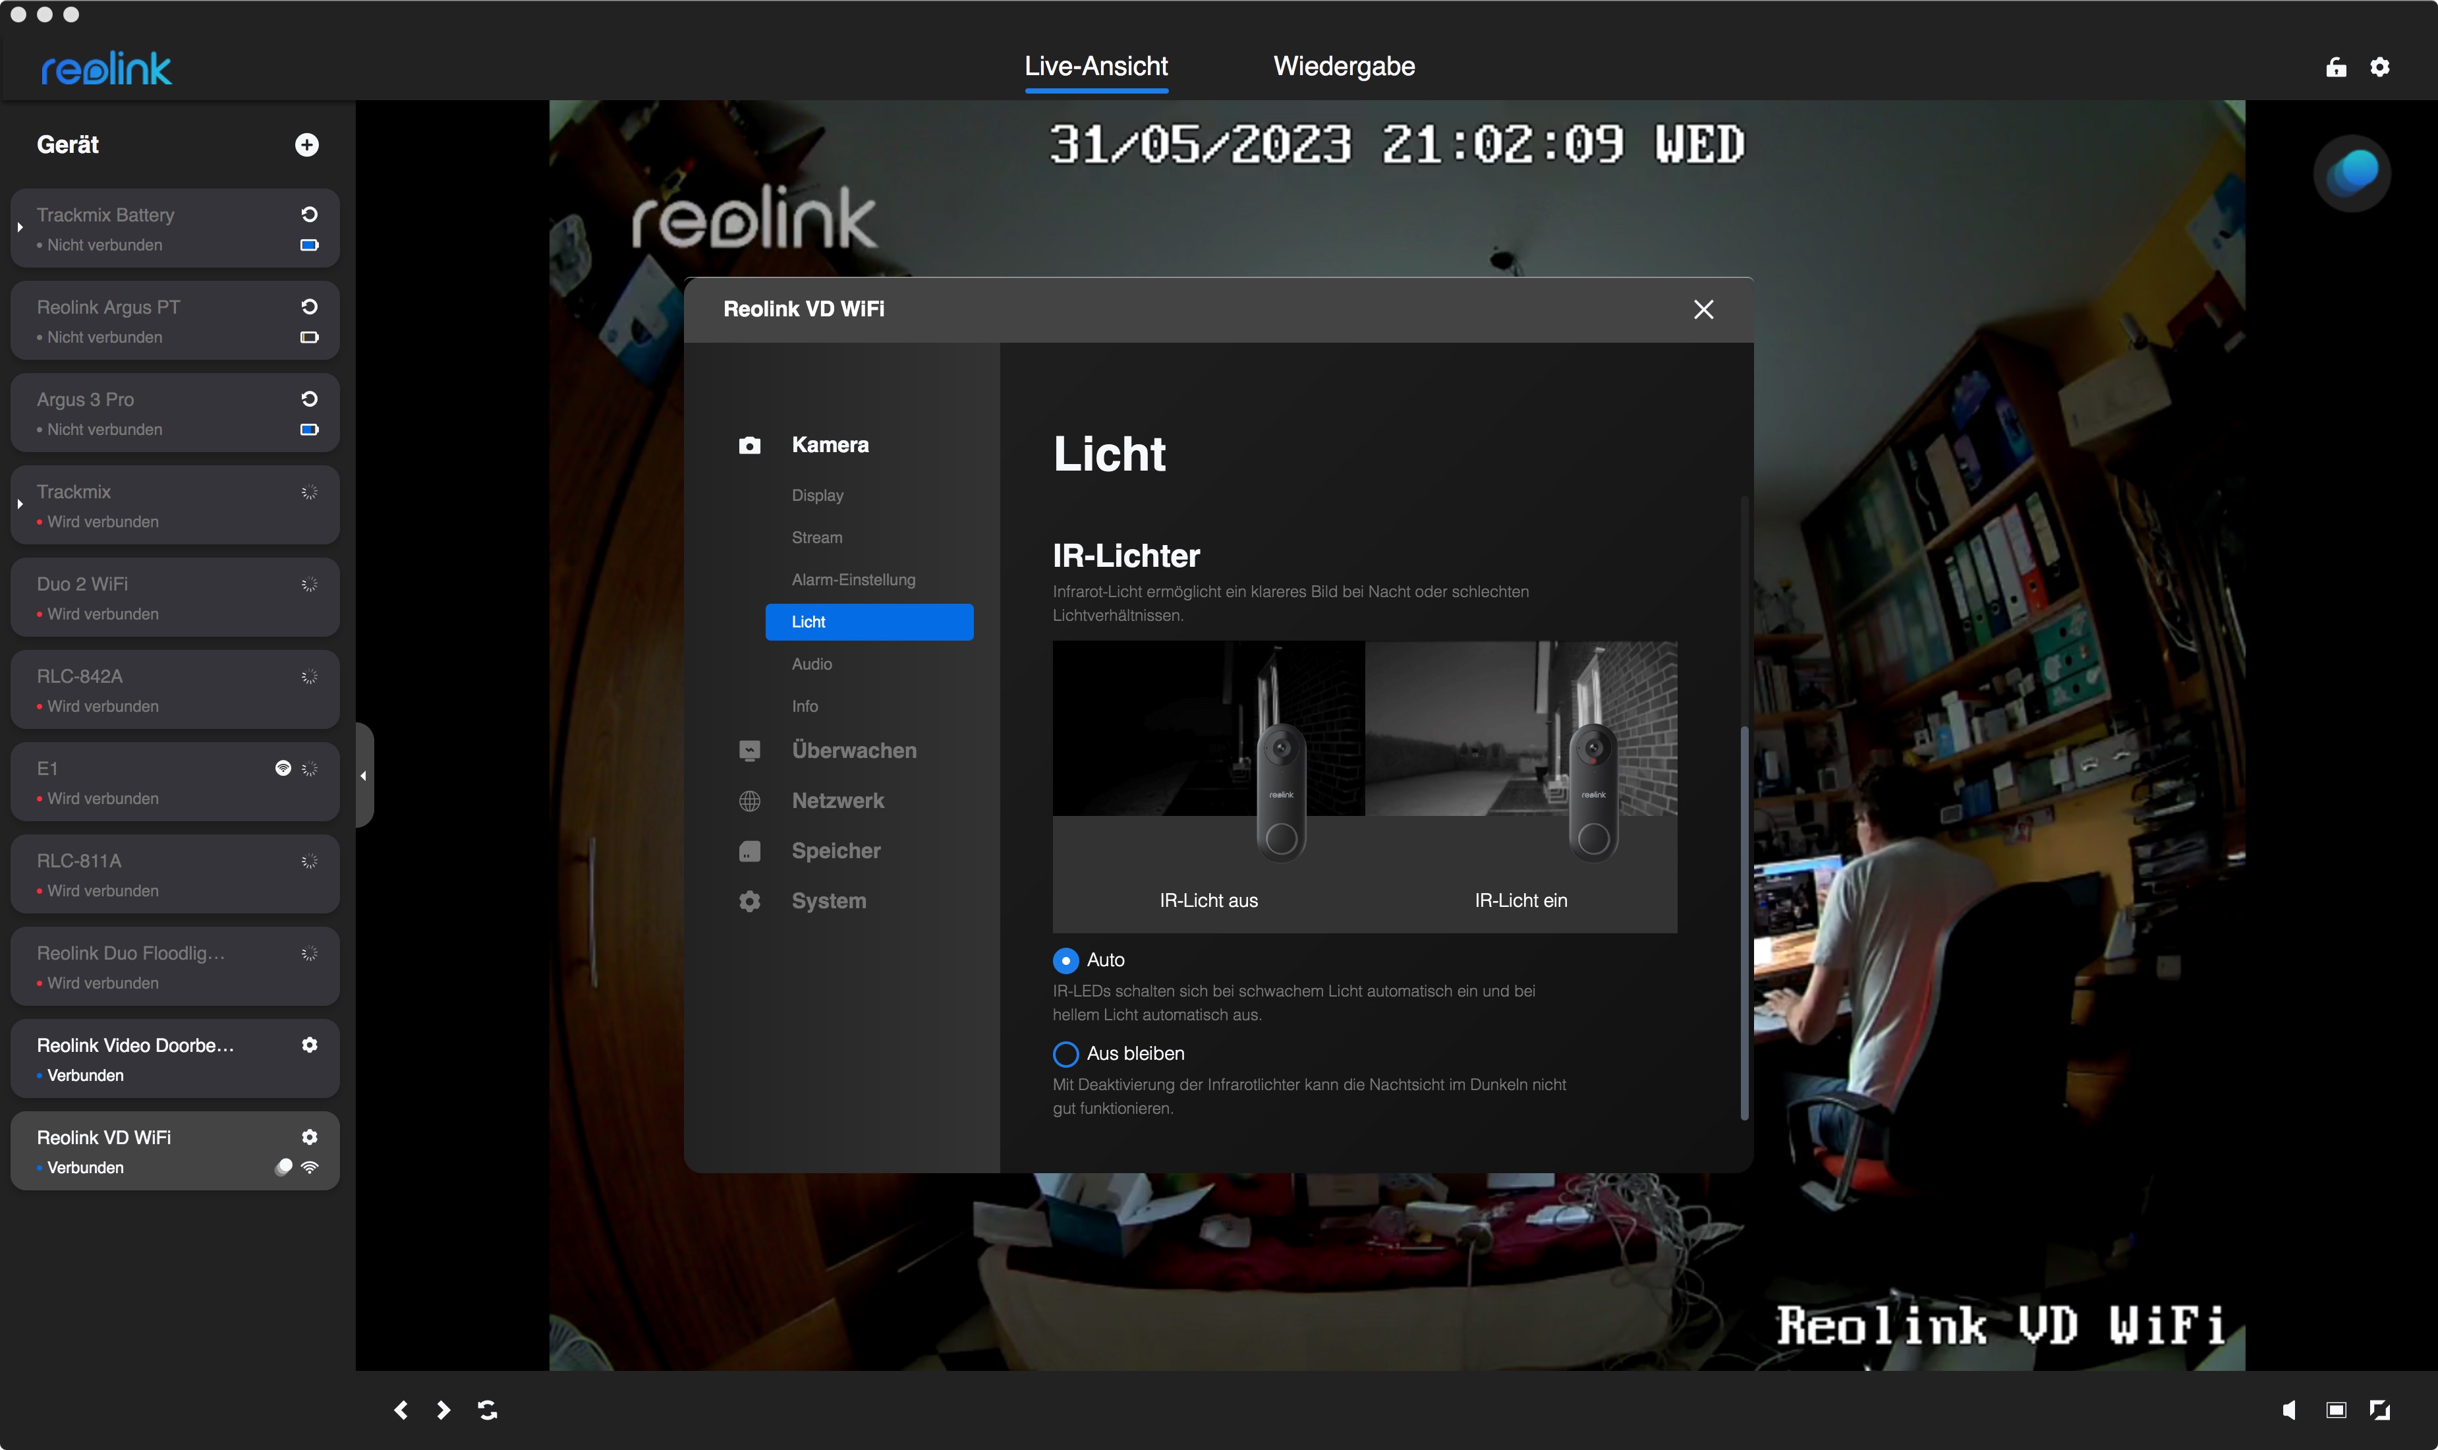Collapse the device sidebar panel
The height and width of the screenshot is (1450, 2438).
click(363, 776)
